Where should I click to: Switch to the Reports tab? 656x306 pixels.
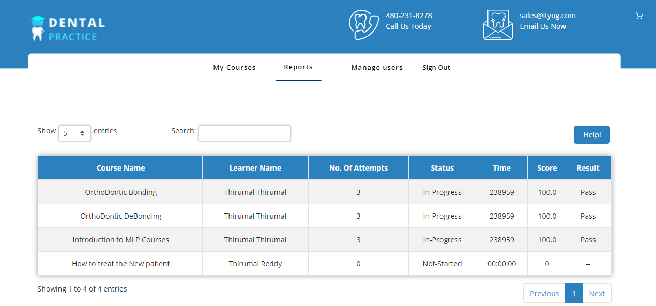pos(298,67)
